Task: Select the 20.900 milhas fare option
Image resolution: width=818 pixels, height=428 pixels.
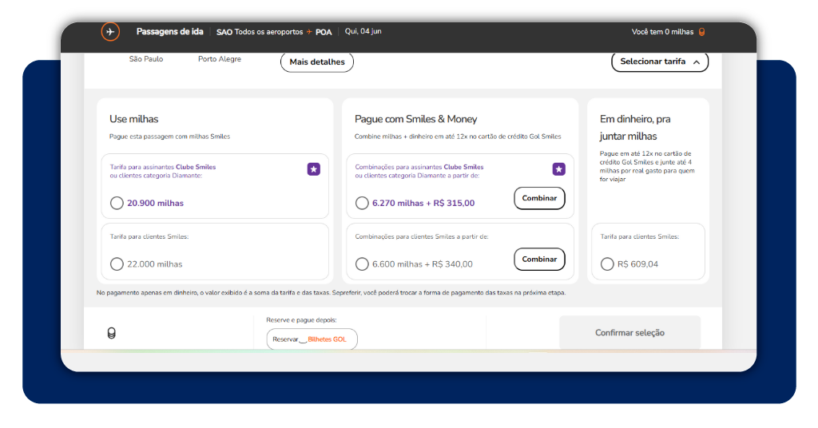Action: (117, 203)
